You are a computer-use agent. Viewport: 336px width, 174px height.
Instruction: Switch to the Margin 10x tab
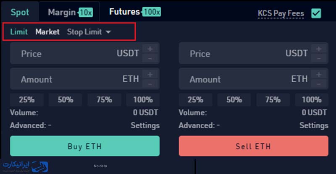click(70, 13)
